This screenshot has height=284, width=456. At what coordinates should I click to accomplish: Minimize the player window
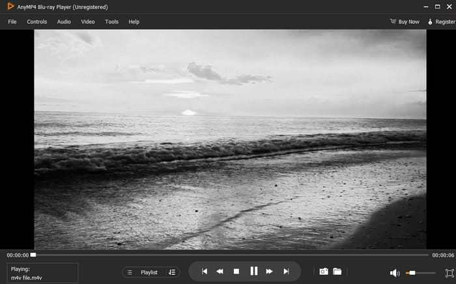pos(426,6)
